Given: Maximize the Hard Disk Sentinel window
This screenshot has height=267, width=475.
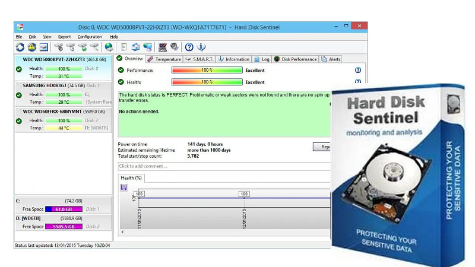Looking at the screenshot, I should pyautogui.click(x=346, y=26).
